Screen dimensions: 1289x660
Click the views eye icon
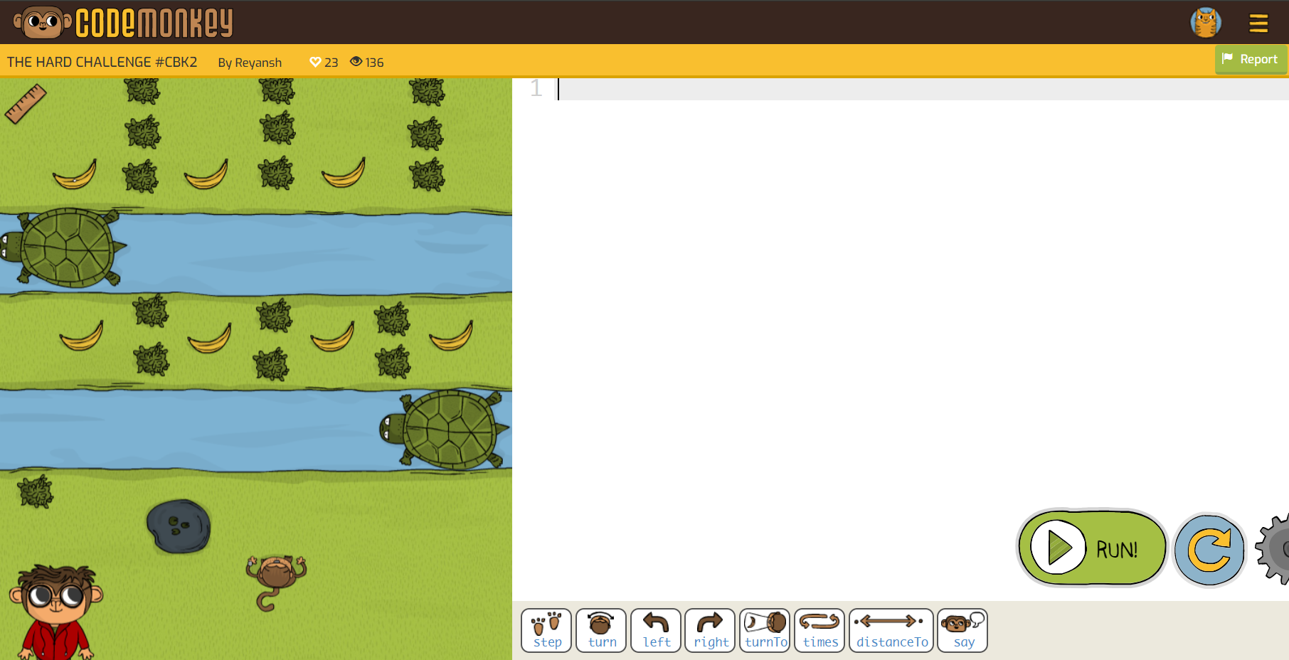(356, 62)
